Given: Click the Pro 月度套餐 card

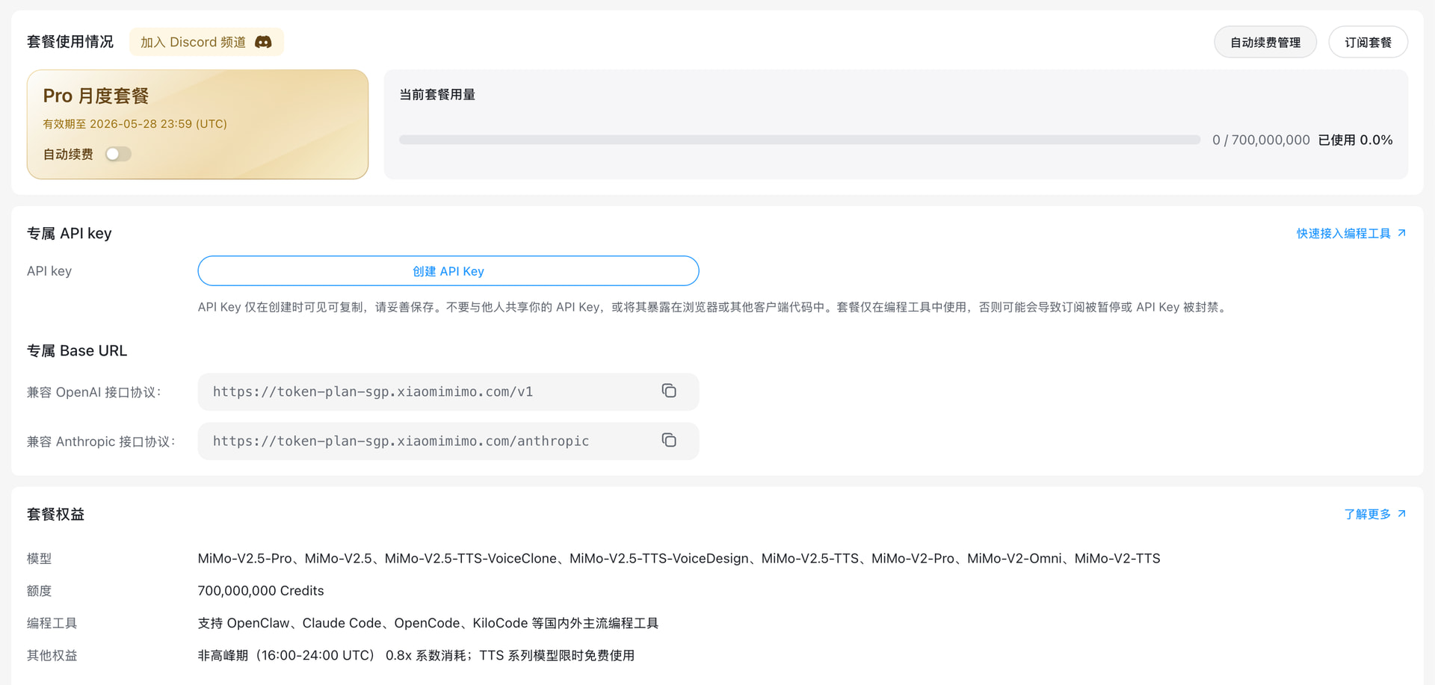Looking at the screenshot, I should pos(197,124).
